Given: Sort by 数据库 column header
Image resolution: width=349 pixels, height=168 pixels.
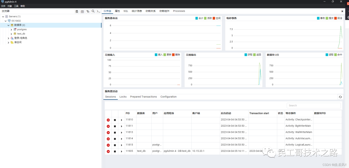Looking at the screenshot, I should click(141, 113).
